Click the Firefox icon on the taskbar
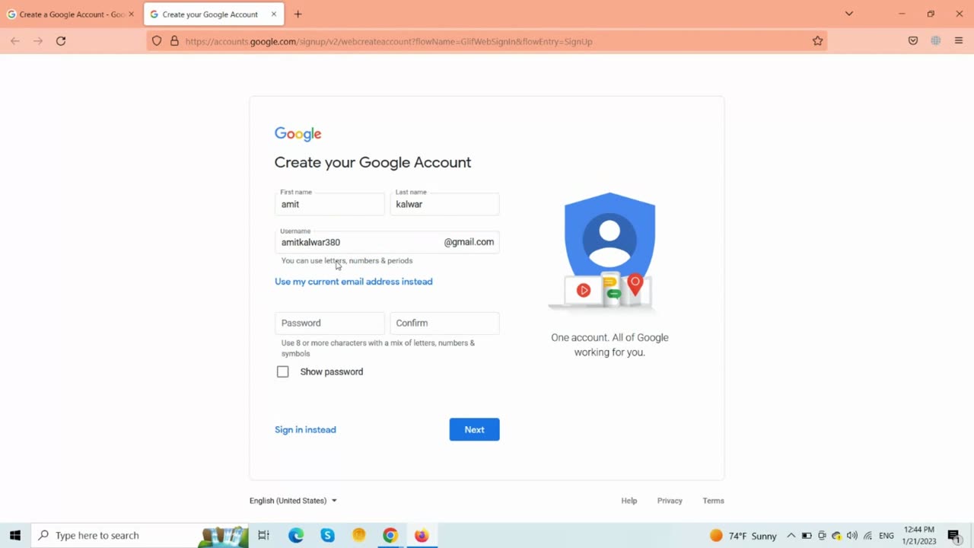The image size is (974, 548). 422,535
